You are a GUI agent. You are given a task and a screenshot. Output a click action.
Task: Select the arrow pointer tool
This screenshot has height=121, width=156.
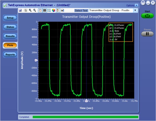click(25, 10)
